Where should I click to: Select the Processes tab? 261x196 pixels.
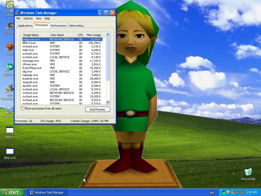pos(42,25)
